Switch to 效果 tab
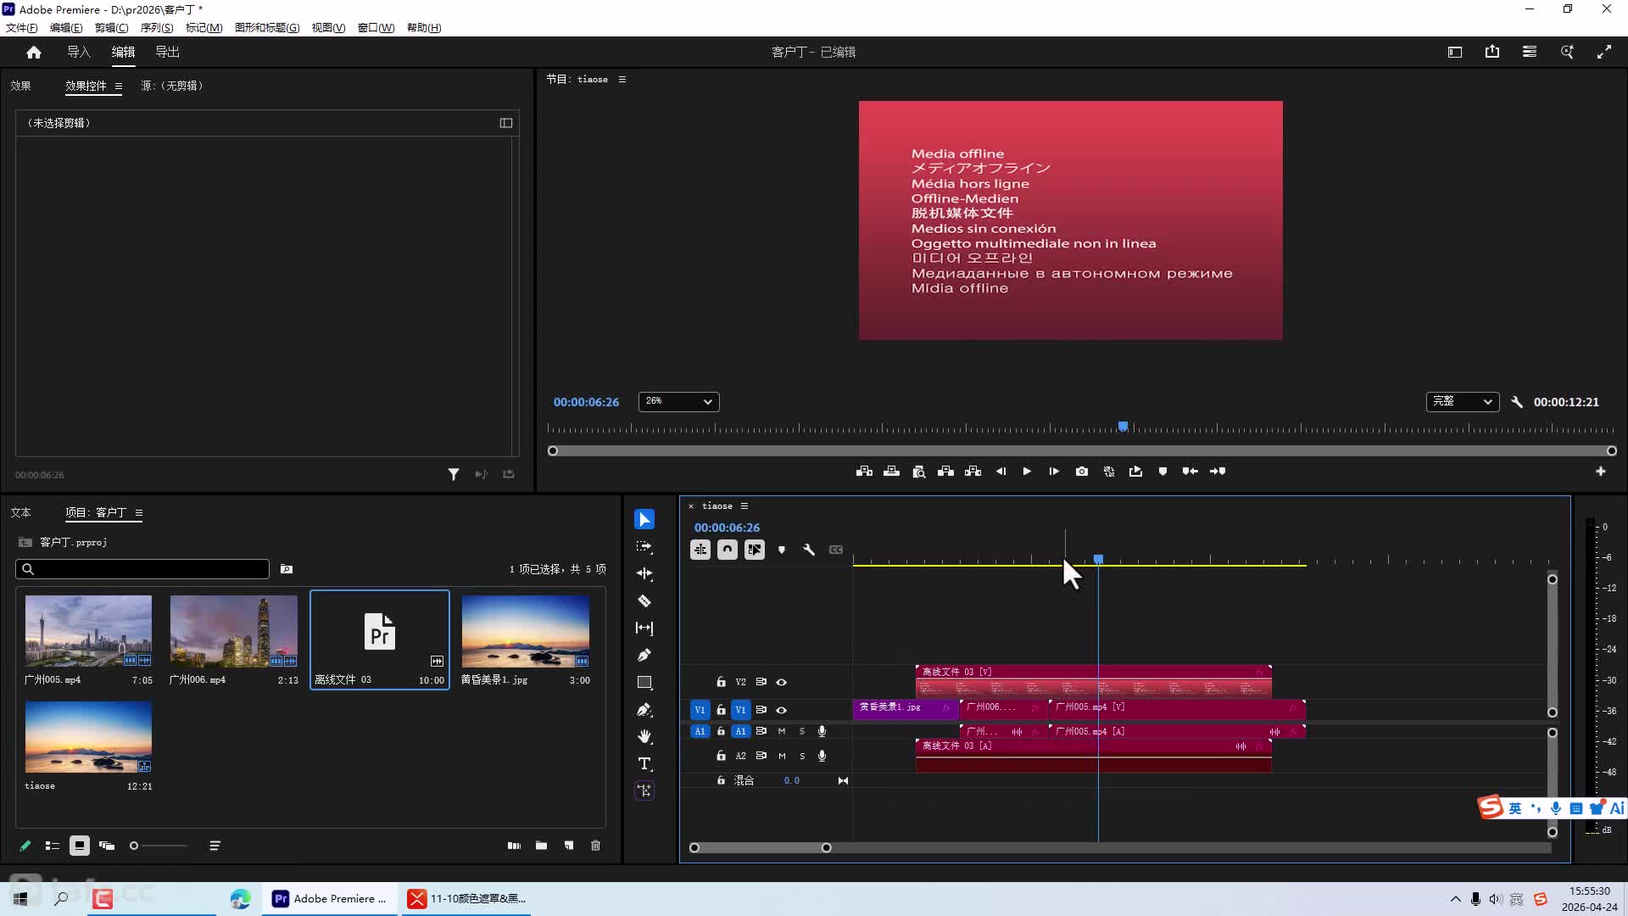 click(20, 87)
